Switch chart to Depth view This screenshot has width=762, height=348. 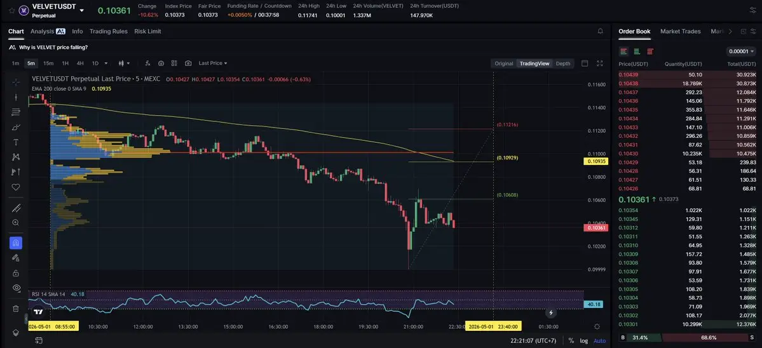click(562, 64)
